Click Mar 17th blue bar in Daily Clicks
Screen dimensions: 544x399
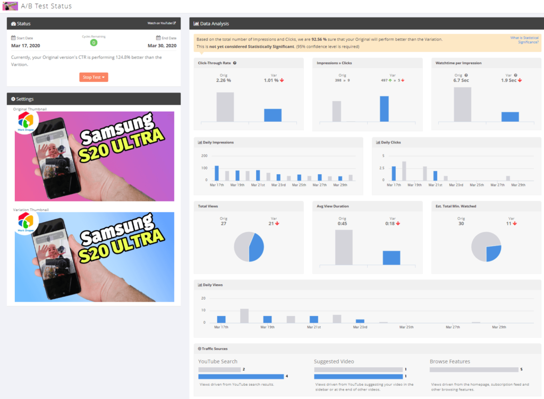pos(394,174)
